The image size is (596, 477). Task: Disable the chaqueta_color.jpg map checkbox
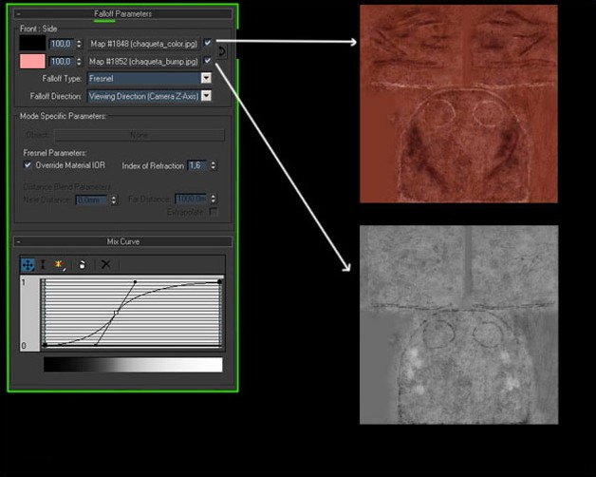pyautogui.click(x=208, y=44)
